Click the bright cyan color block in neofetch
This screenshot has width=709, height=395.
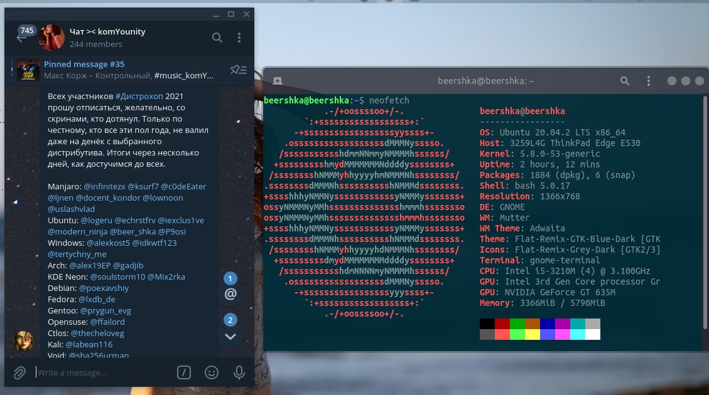click(x=577, y=335)
